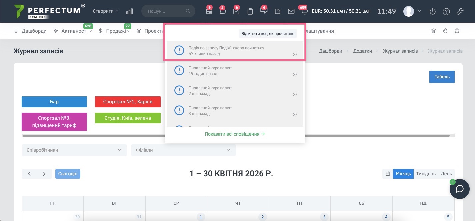The width and height of the screenshot is (475, 221).
Task: Mark the 2 дні назад notification read
Action: click(295, 95)
